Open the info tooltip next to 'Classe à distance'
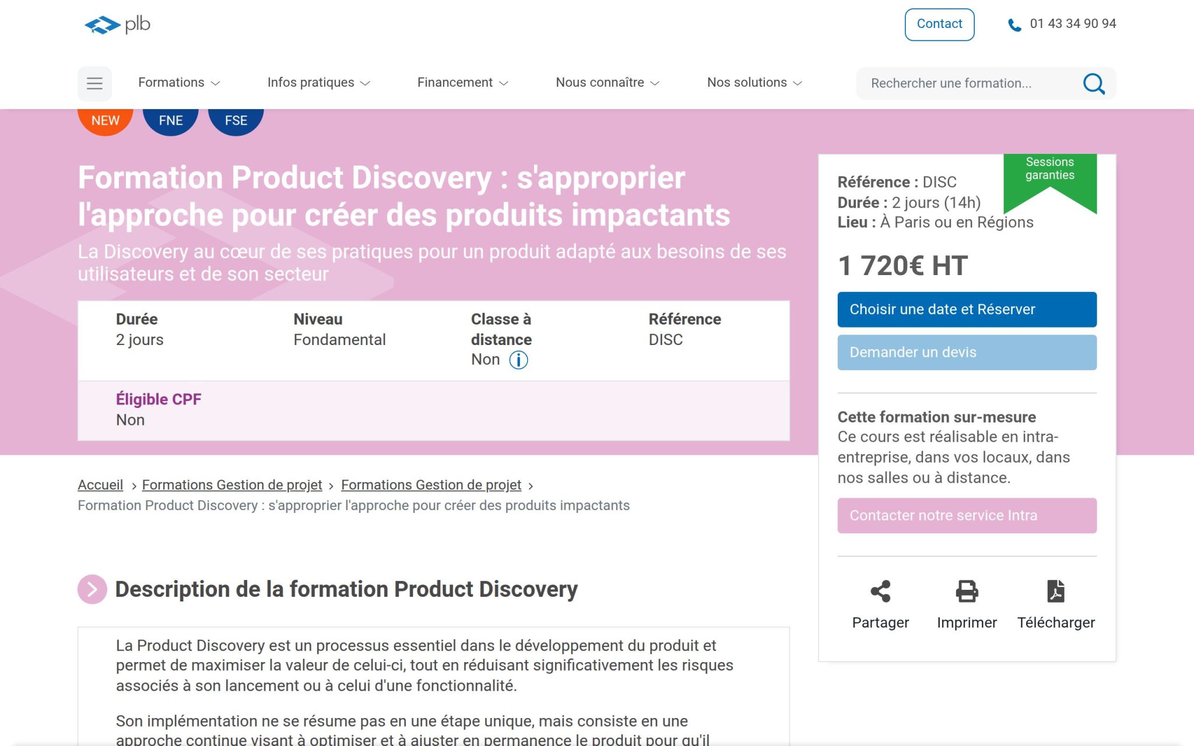 click(519, 360)
